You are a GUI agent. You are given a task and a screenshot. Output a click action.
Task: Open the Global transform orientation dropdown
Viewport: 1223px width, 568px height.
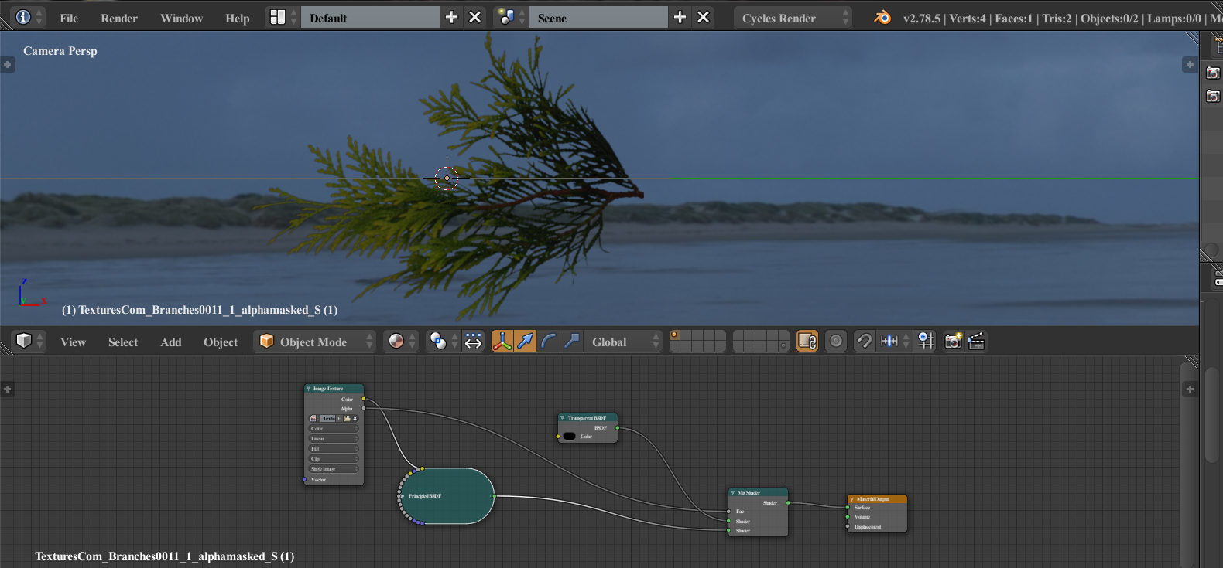pos(623,341)
